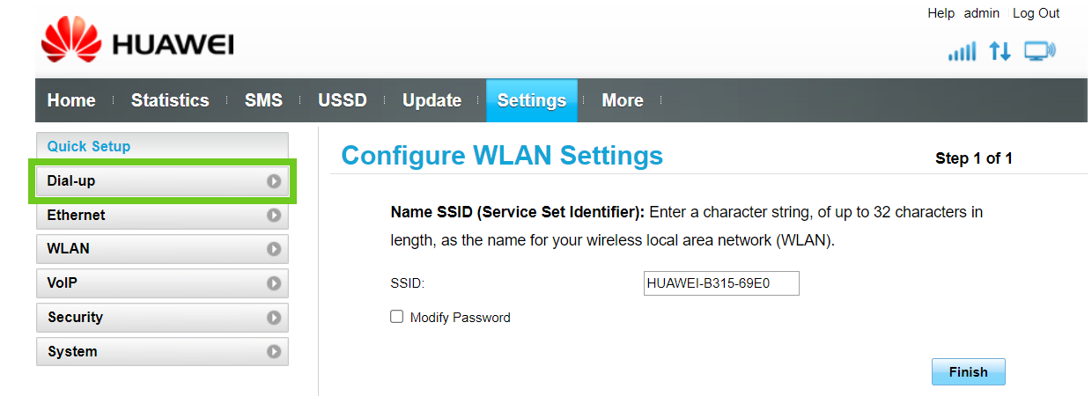Expand the System section arrow

tap(274, 352)
